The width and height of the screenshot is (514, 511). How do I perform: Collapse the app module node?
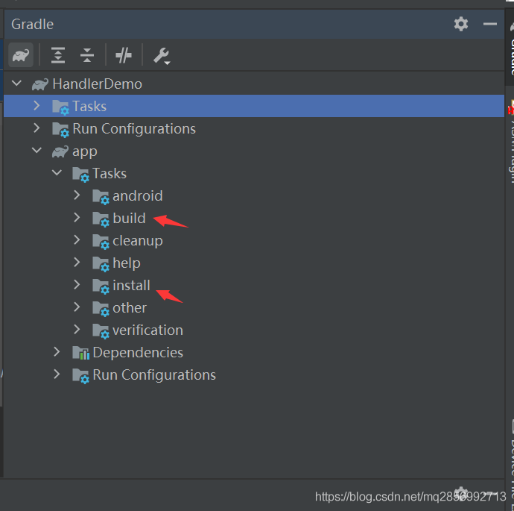coord(37,151)
